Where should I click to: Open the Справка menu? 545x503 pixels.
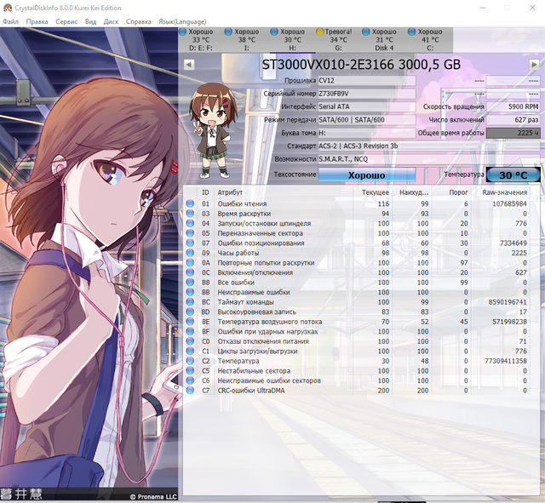(x=138, y=21)
